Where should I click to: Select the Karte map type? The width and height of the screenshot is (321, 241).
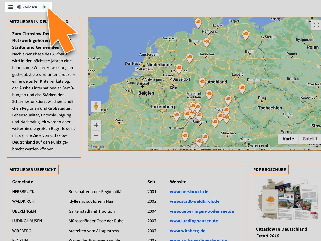coord(288,139)
